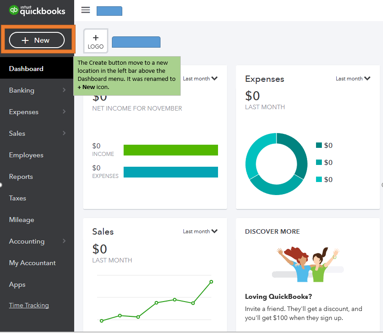Open Expenses card Last month dropdown
This screenshot has height=333, width=383.
pos(353,79)
